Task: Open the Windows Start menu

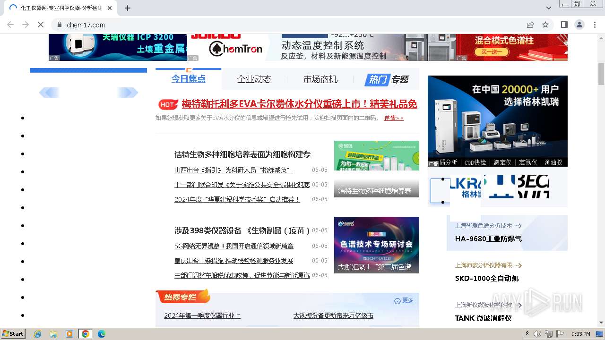Action: pos(13,333)
